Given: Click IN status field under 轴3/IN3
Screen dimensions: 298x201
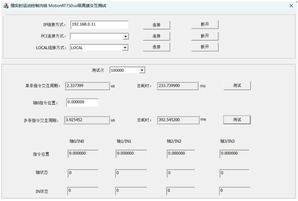Looking at the screenshot, I should (x=235, y=191).
